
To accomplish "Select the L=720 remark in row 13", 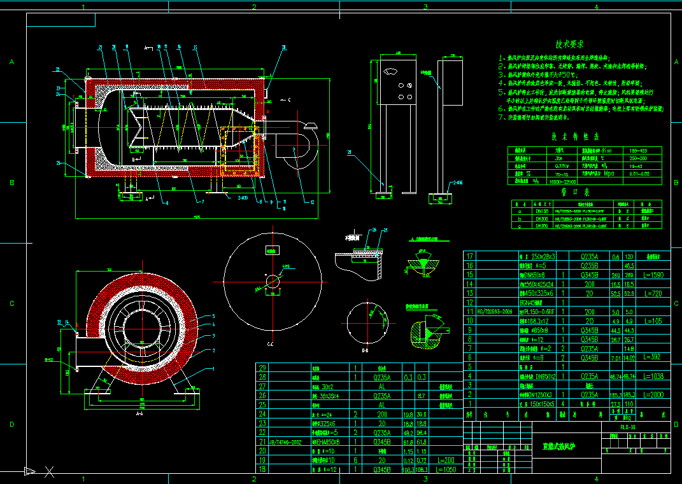I will coord(653,294).
